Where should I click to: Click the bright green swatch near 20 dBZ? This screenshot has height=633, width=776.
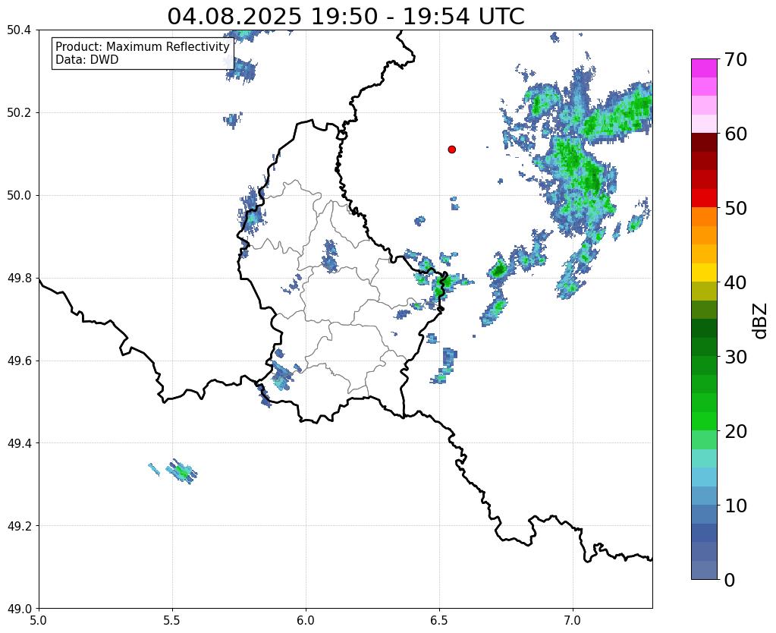pyautogui.click(x=704, y=421)
